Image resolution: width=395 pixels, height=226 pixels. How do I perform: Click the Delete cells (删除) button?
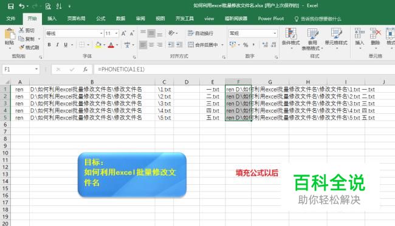376,38
